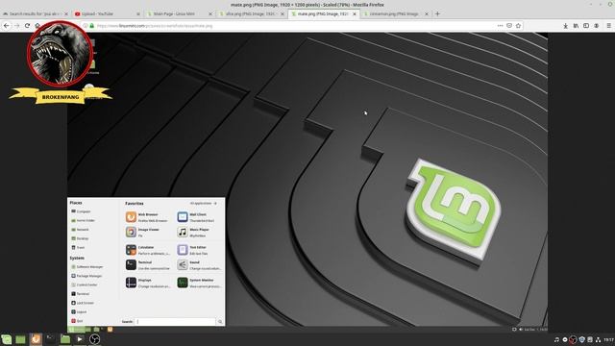Switch to the Upload - YouTube tab

tap(107, 13)
